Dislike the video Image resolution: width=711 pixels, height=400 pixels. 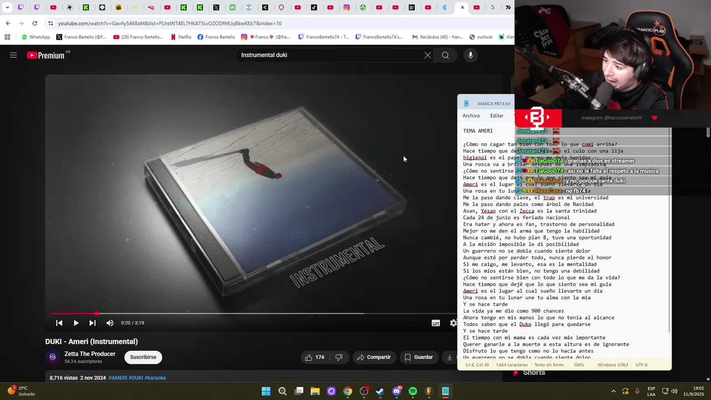[x=339, y=357]
